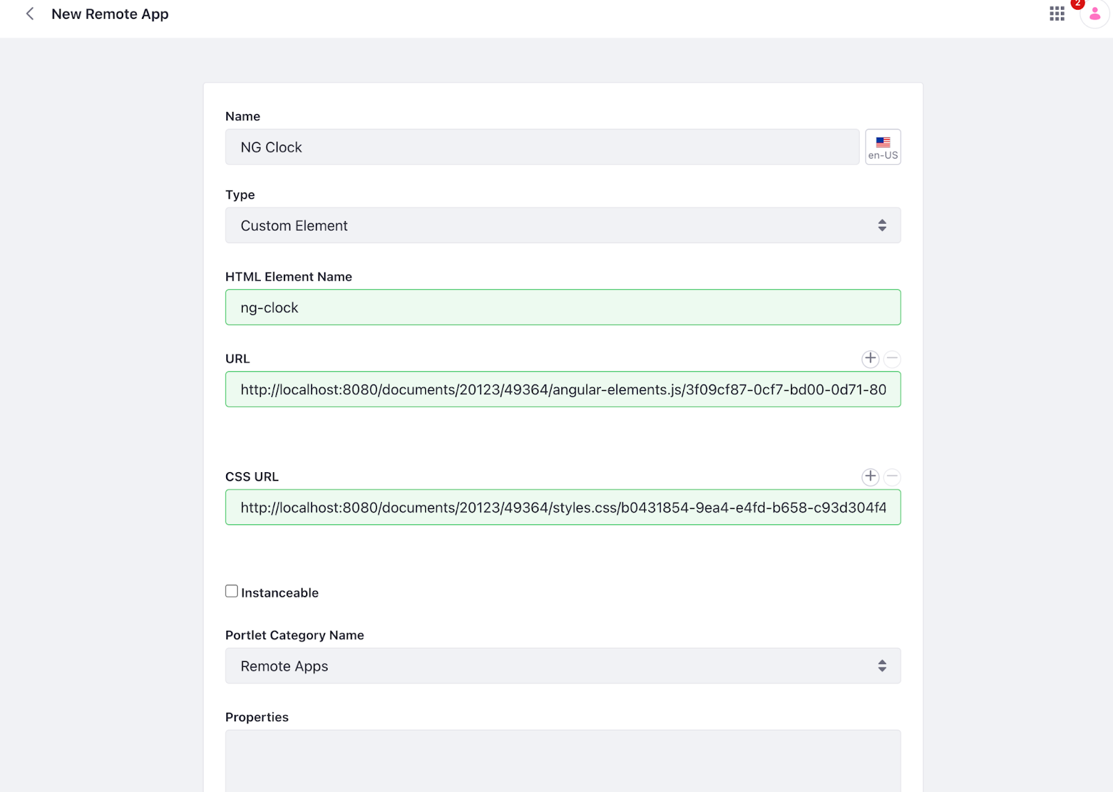The height and width of the screenshot is (792, 1113).
Task: Click into the URL text field
Action: point(562,389)
